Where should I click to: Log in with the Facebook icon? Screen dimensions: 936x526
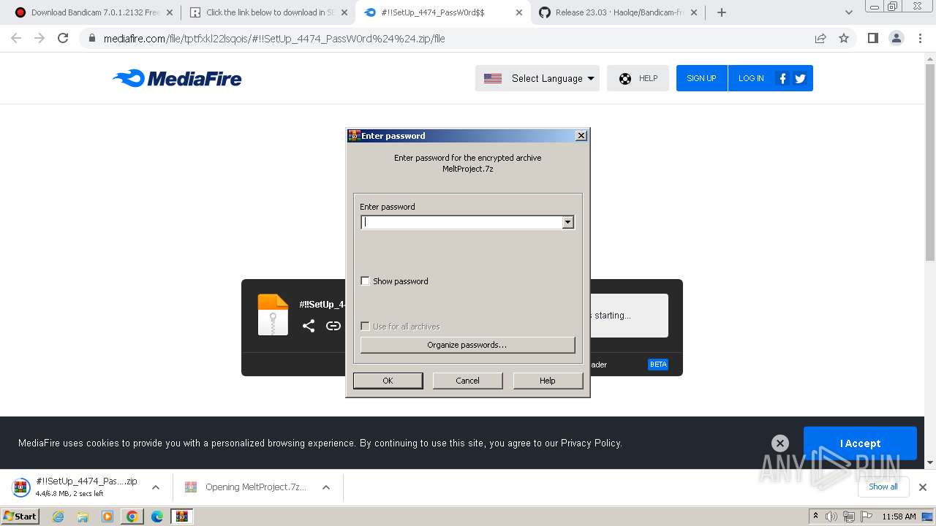click(782, 78)
